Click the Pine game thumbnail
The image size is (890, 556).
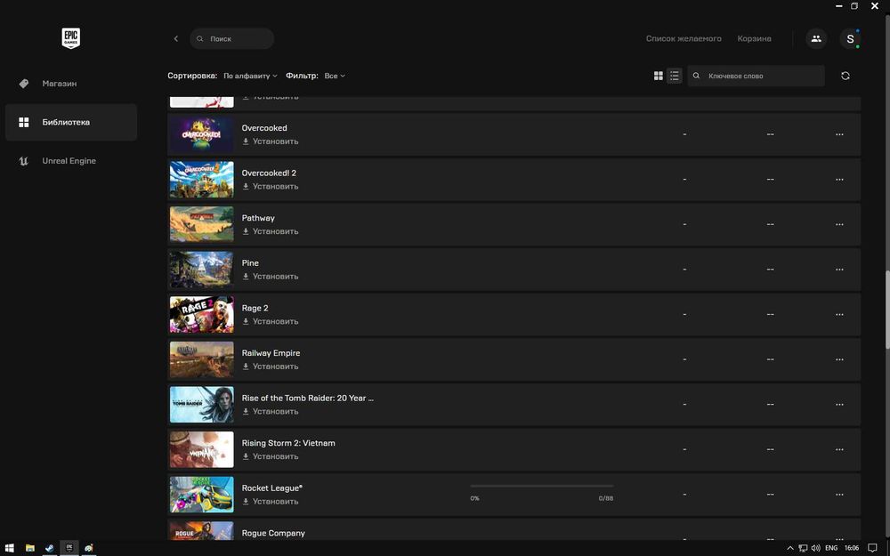(x=201, y=270)
